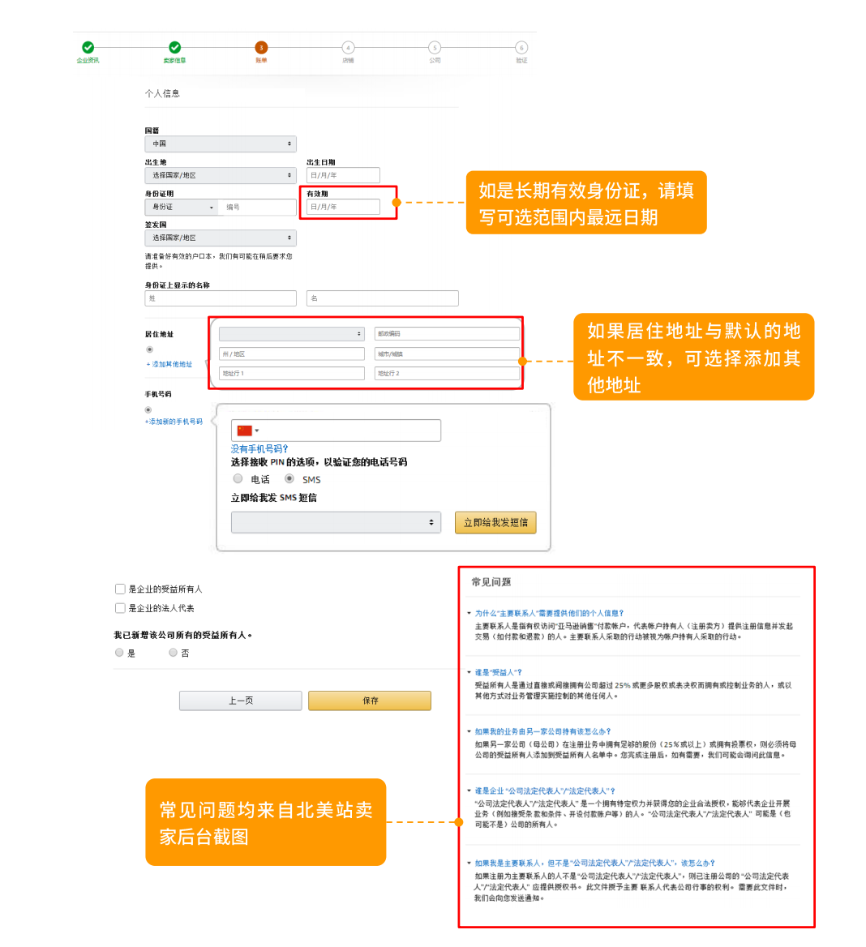Viewport: 866px width, 947px height.
Task: Check the 是企业的法人代表 checkbox
Action: [119, 608]
